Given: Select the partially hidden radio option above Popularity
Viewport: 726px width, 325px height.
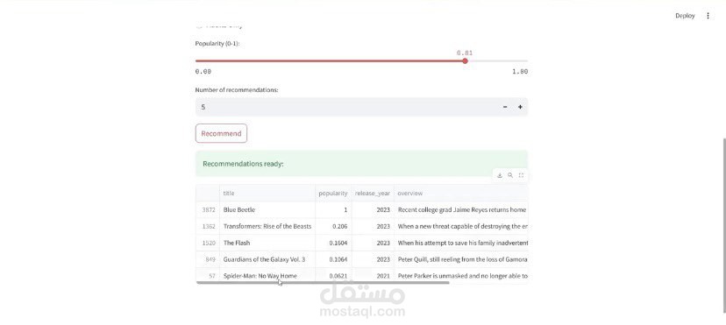Looking at the screenshot, I should pyautogui.click(x=199, y=25).
